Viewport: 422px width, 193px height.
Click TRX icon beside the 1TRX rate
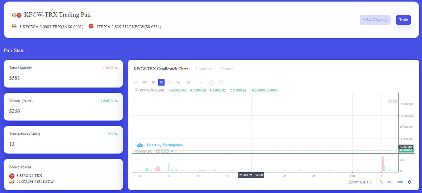(91, 26)
